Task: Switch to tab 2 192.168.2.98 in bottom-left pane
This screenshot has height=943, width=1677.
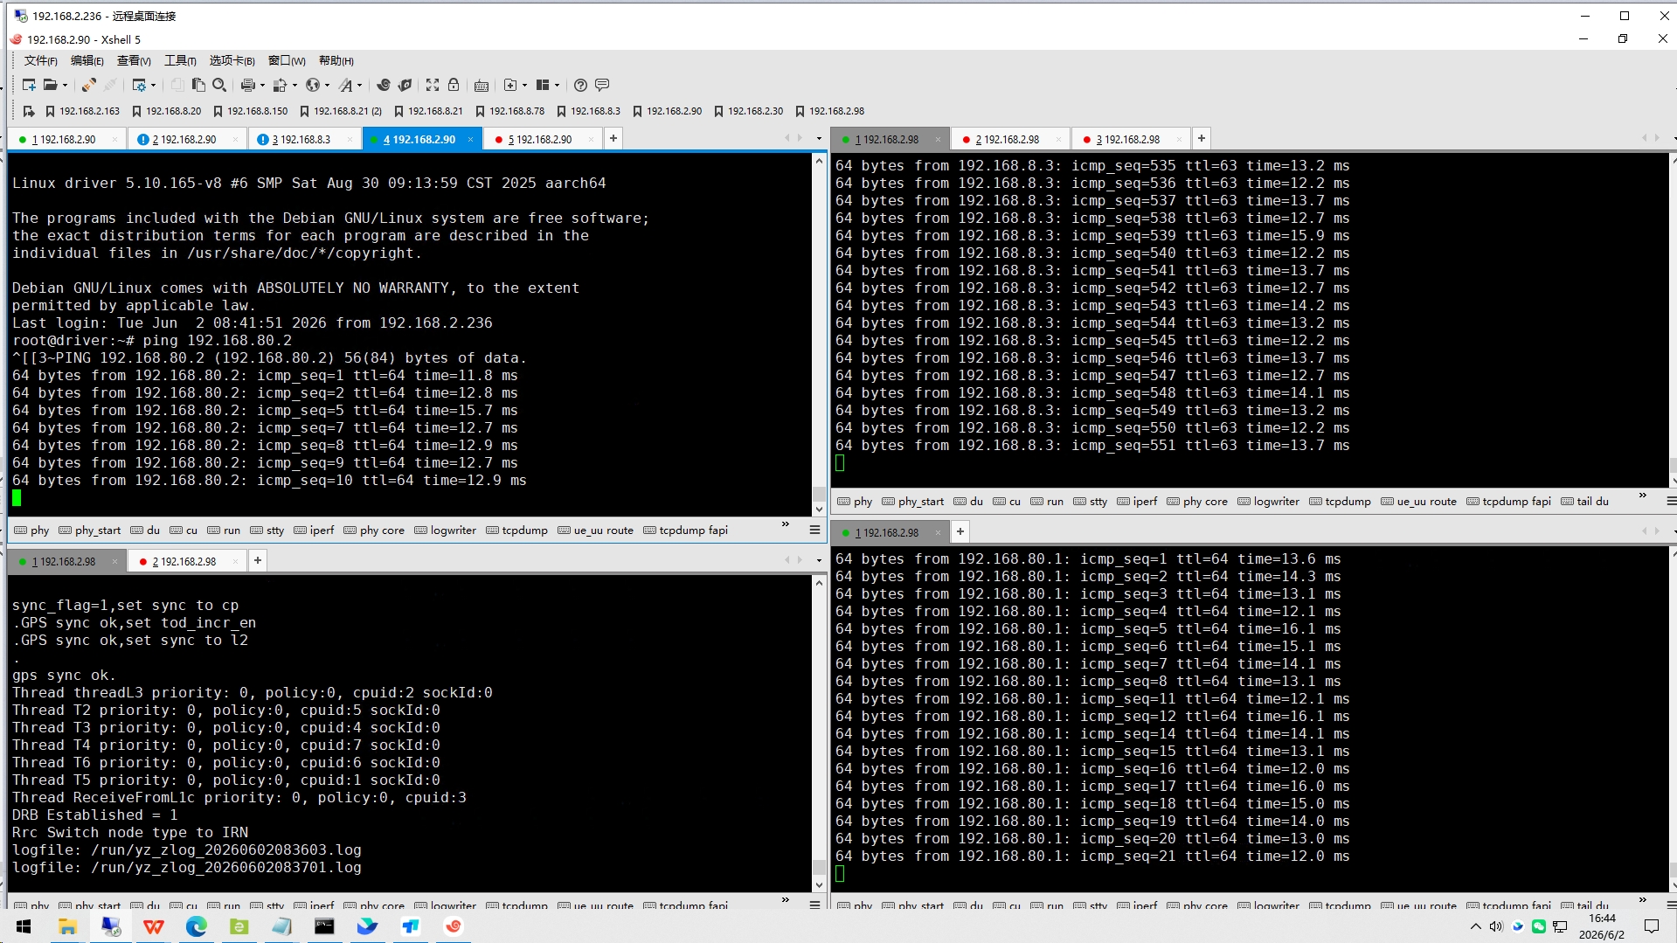Action: tap(184, 561)
